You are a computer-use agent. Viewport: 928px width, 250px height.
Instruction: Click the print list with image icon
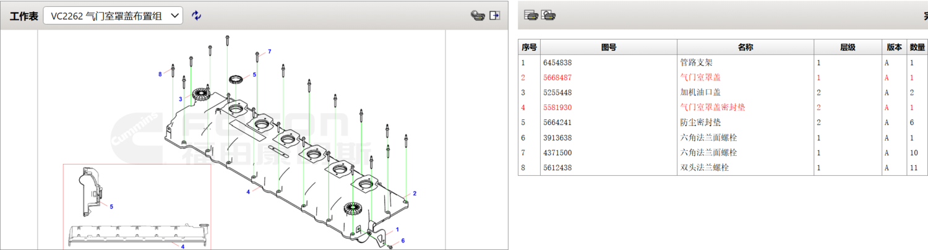(548, 15)
